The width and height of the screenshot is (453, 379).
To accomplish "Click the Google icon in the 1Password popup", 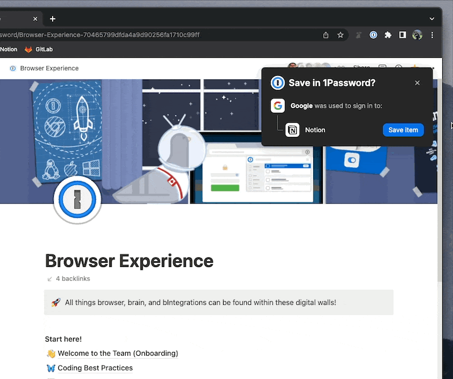I will 278,105.
